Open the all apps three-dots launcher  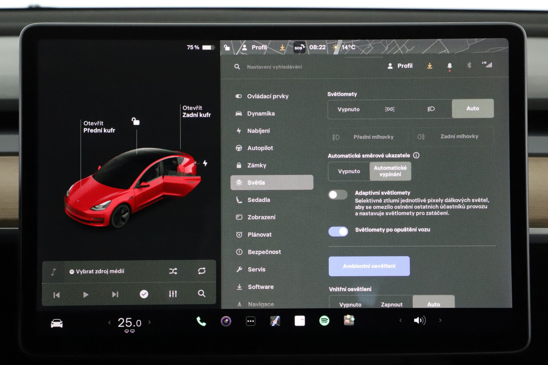click(251, 321)
